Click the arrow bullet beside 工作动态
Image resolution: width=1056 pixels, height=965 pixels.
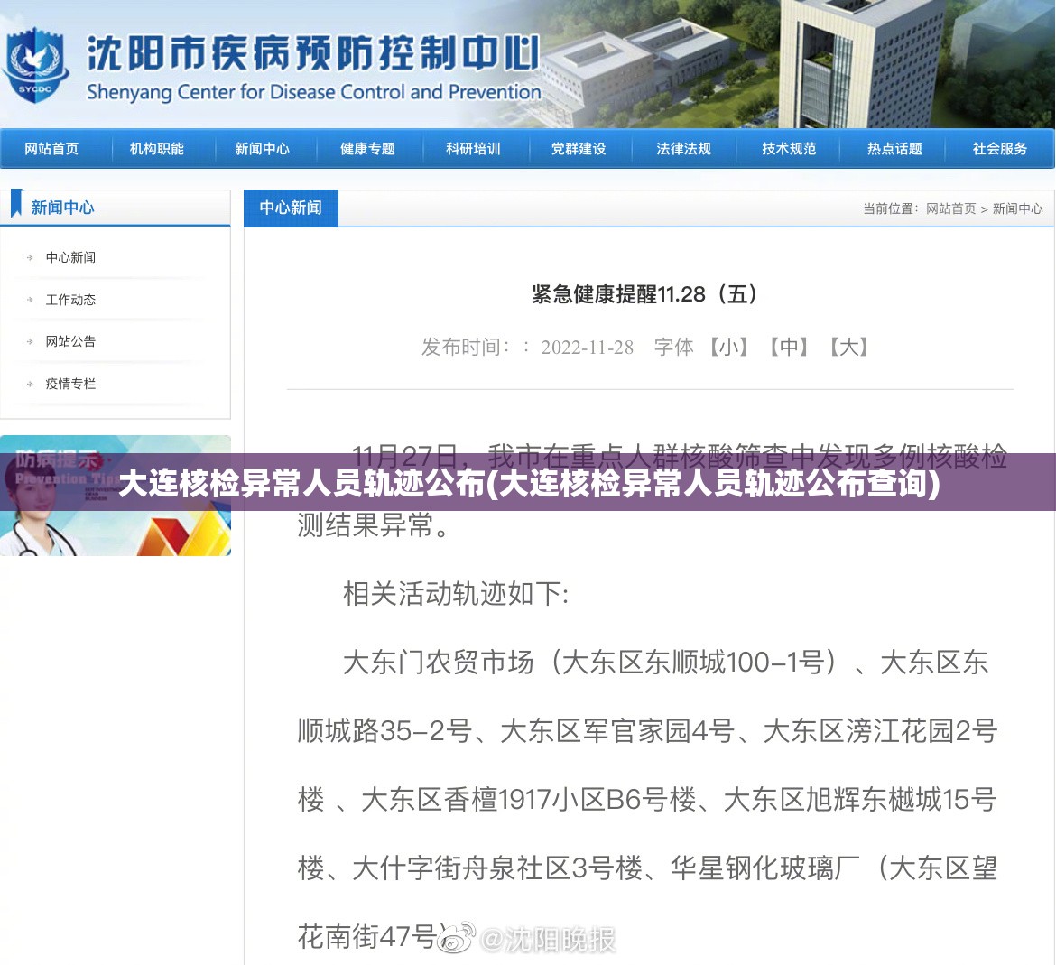point(30,300)
